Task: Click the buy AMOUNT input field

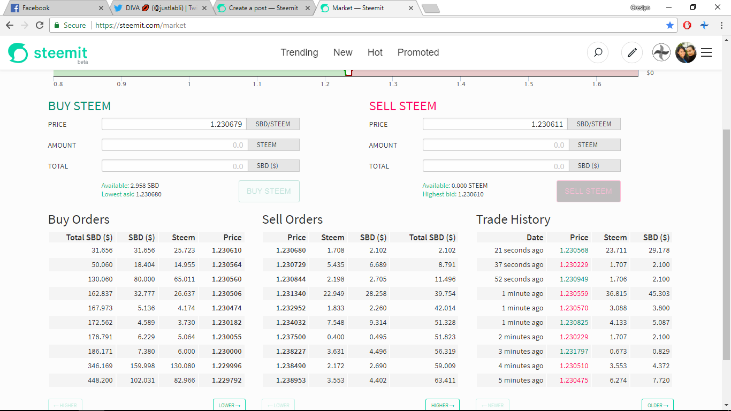Action: point(174,145)
